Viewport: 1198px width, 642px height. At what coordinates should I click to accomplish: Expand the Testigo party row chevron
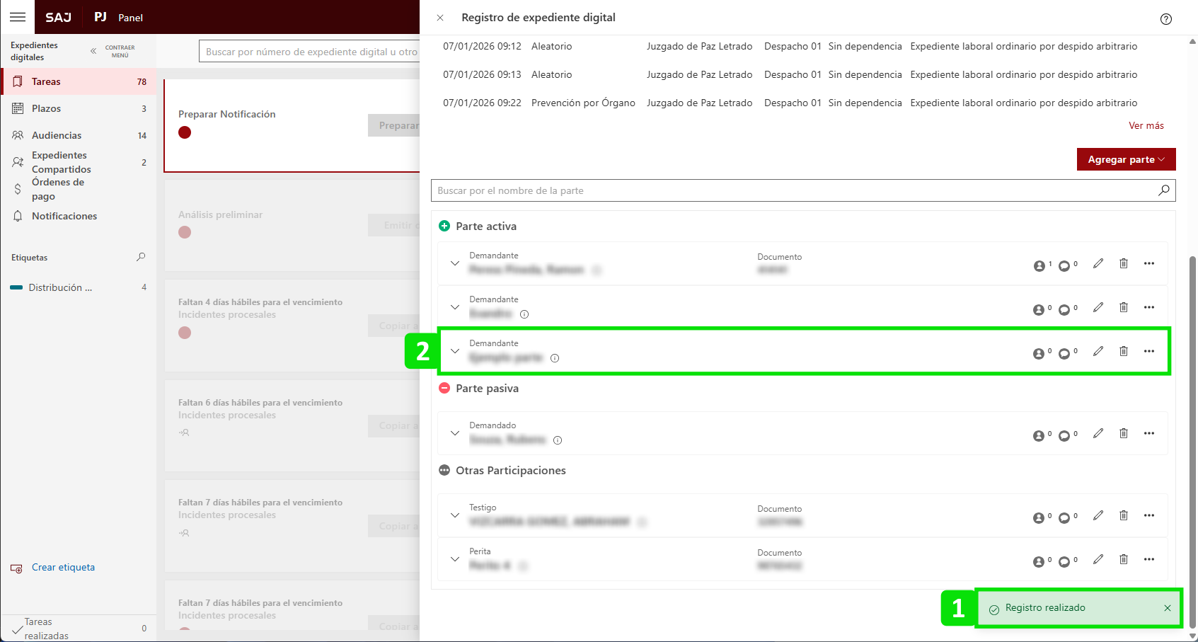tap(455, 515)
